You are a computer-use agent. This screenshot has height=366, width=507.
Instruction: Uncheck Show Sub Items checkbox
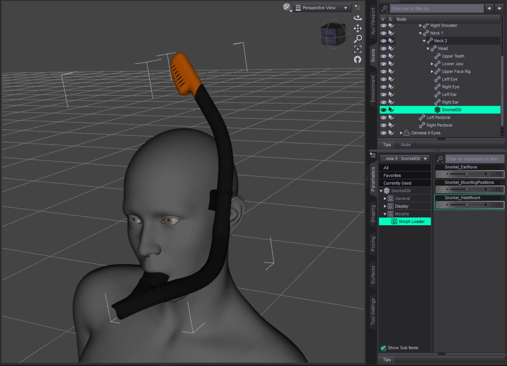click(383, 348)
